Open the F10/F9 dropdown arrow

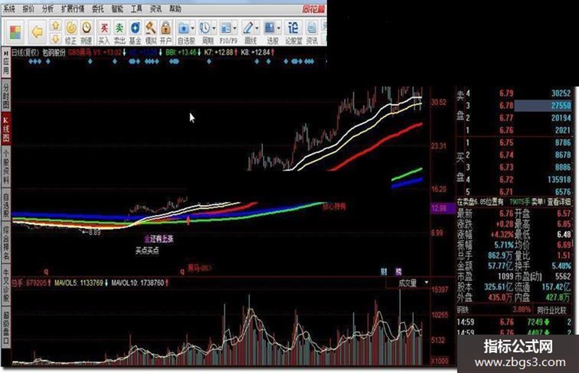pyautogui.click(x=235, y=28)
